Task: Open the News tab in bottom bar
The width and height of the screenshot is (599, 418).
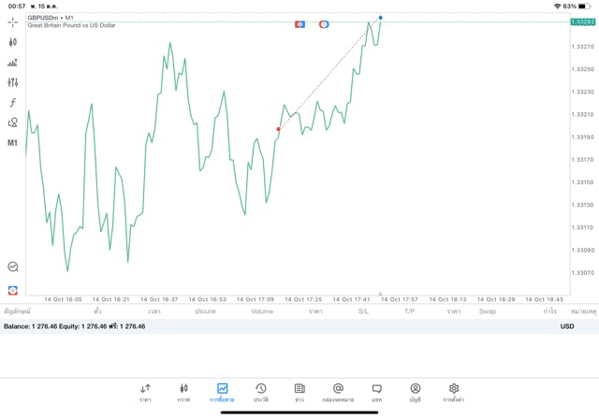Action: tap(299, 393)
